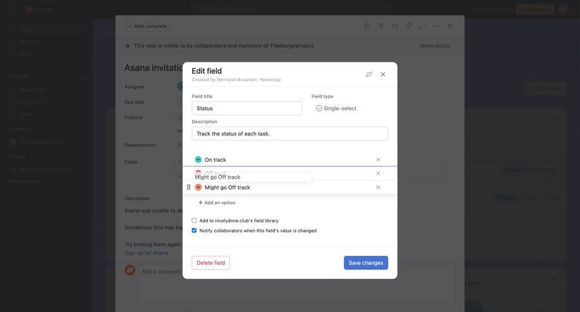The height and width of the screenshot is (312, 580).
Task: Remove the Off track option
Action: click(378, 173)
